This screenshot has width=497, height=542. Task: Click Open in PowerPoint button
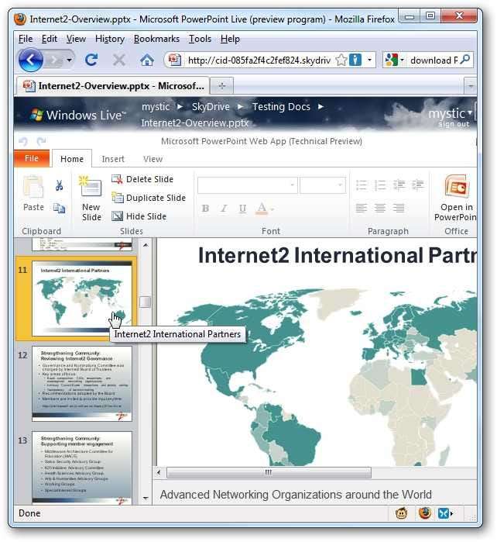point(455,199)
